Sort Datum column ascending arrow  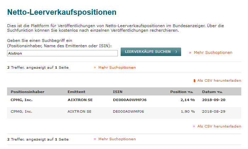pos(221,92)
